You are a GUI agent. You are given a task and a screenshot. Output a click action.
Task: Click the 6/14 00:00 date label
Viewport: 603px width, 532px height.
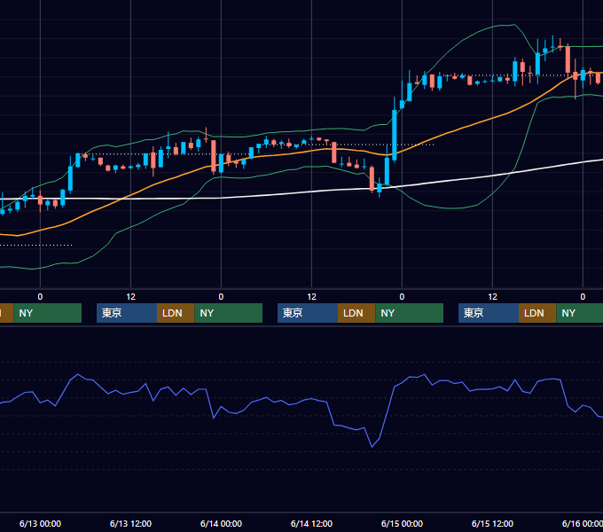(x=221, y=523)
